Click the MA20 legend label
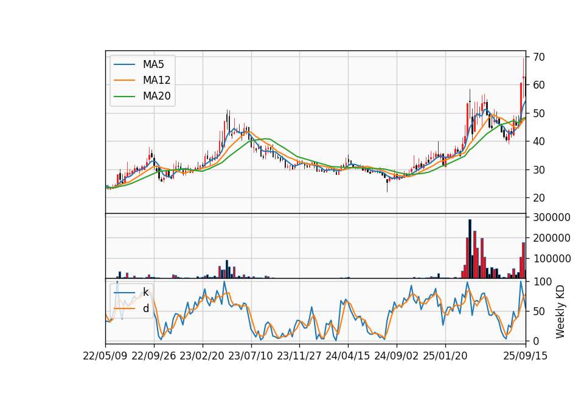 [x=156, y=96]
